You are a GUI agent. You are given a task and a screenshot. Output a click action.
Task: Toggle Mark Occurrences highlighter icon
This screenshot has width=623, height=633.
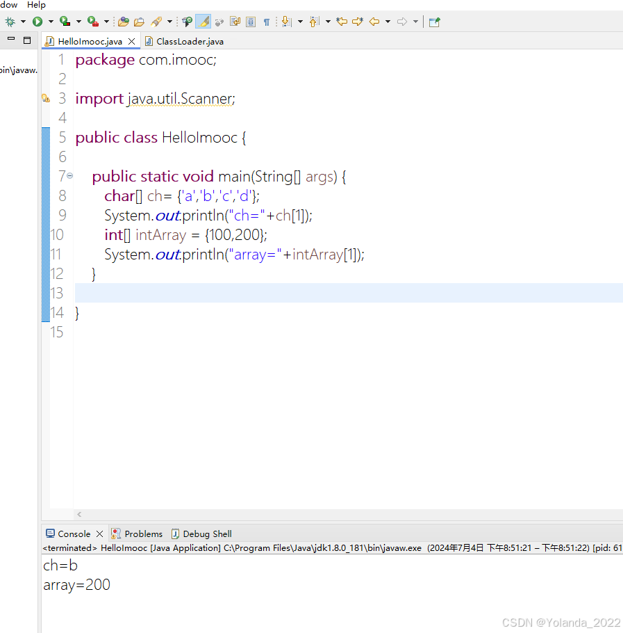click(203, 22)
